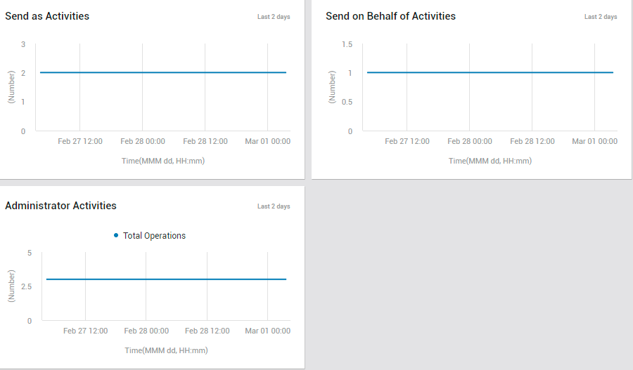Screen dimensions: 633x370
Task: Open Last 2 days in Administrator Activities
Action: pyautogui.click(x=274, y=206)
